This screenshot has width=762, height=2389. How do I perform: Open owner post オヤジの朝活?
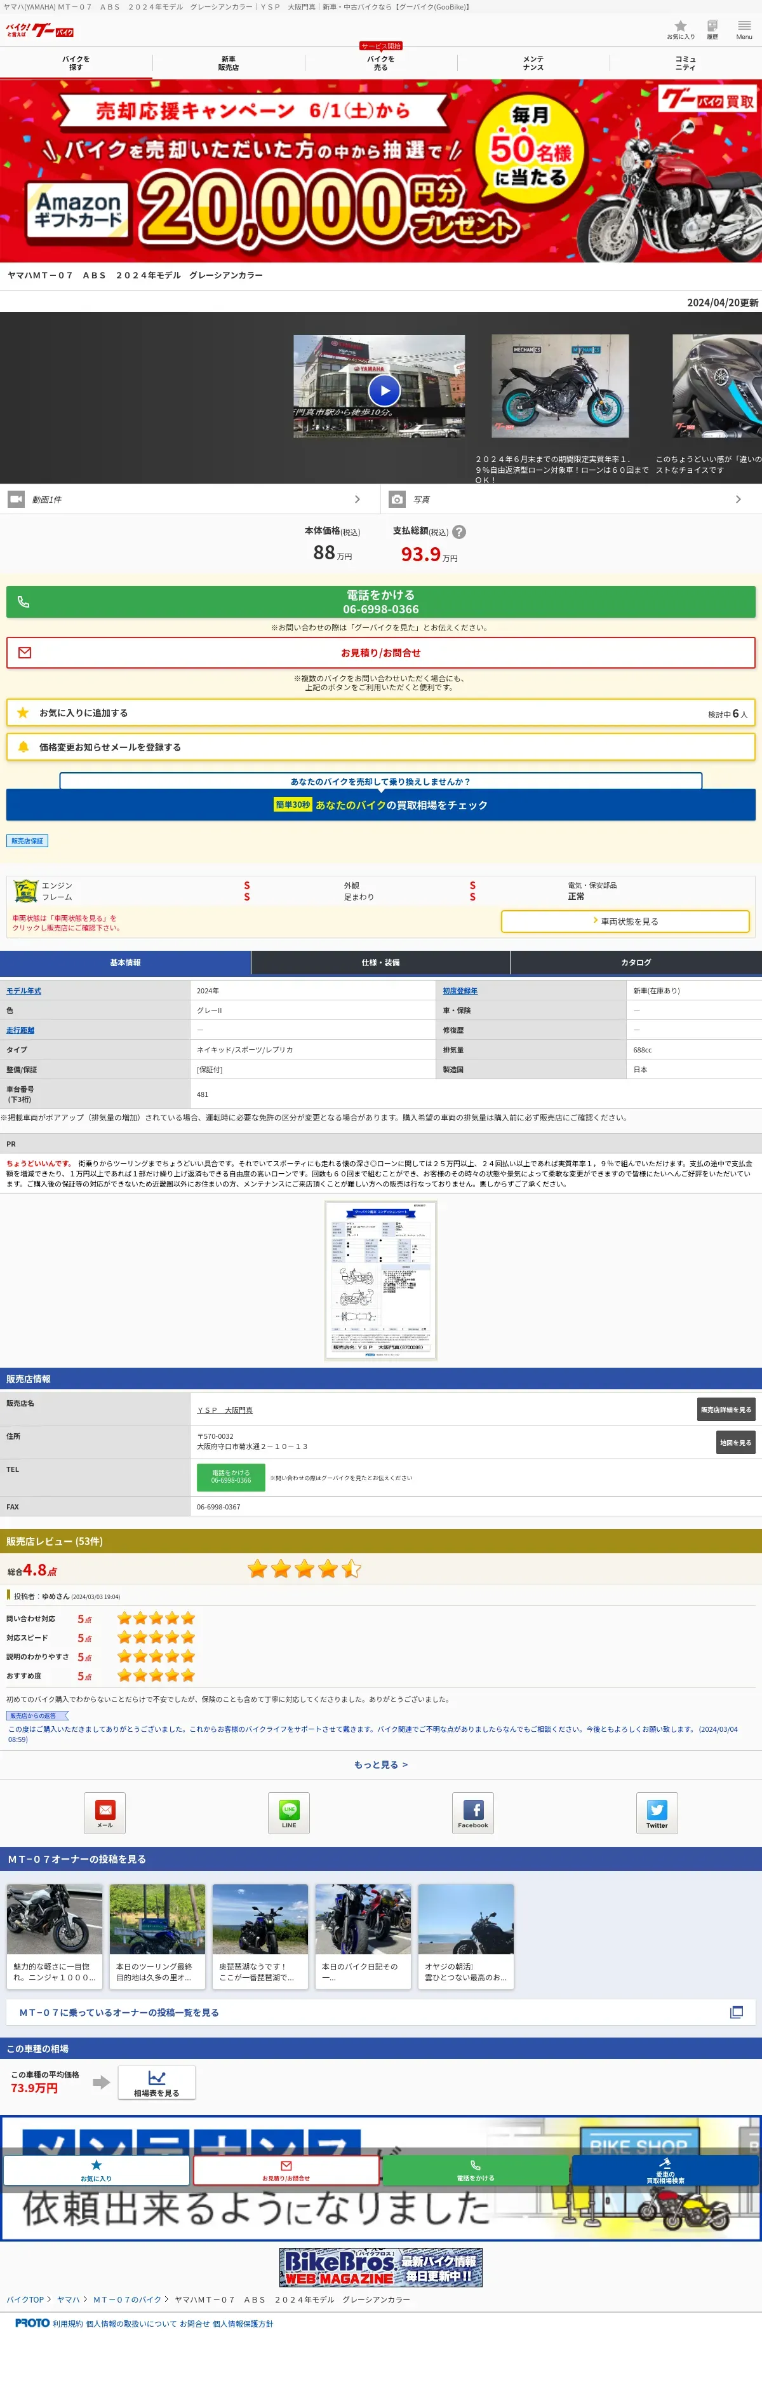tap(466, 1935)
